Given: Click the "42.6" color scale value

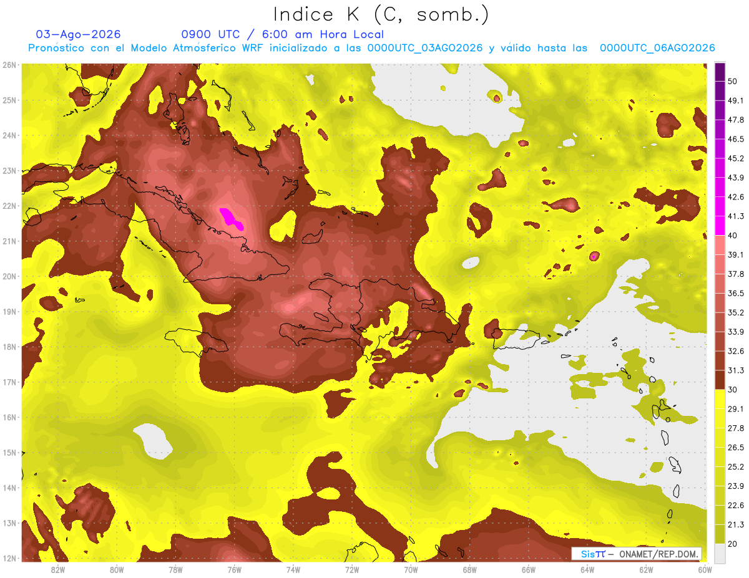Looking at the screenshot, I should [x=736, y=197].
